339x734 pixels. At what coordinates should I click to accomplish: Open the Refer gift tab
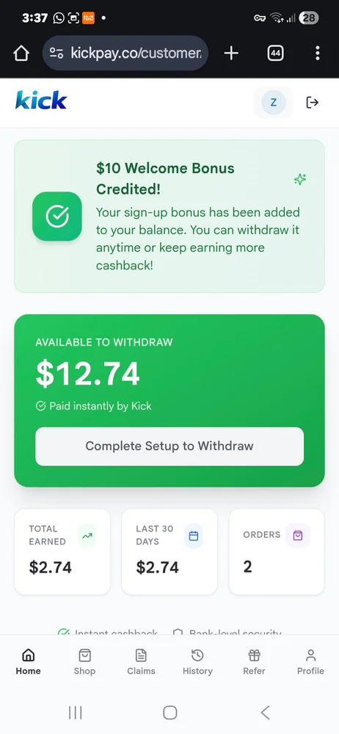254,662
